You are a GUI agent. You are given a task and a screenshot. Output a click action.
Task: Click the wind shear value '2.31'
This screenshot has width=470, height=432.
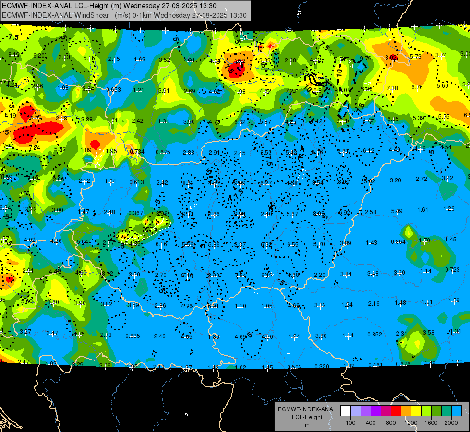(401, 334)
